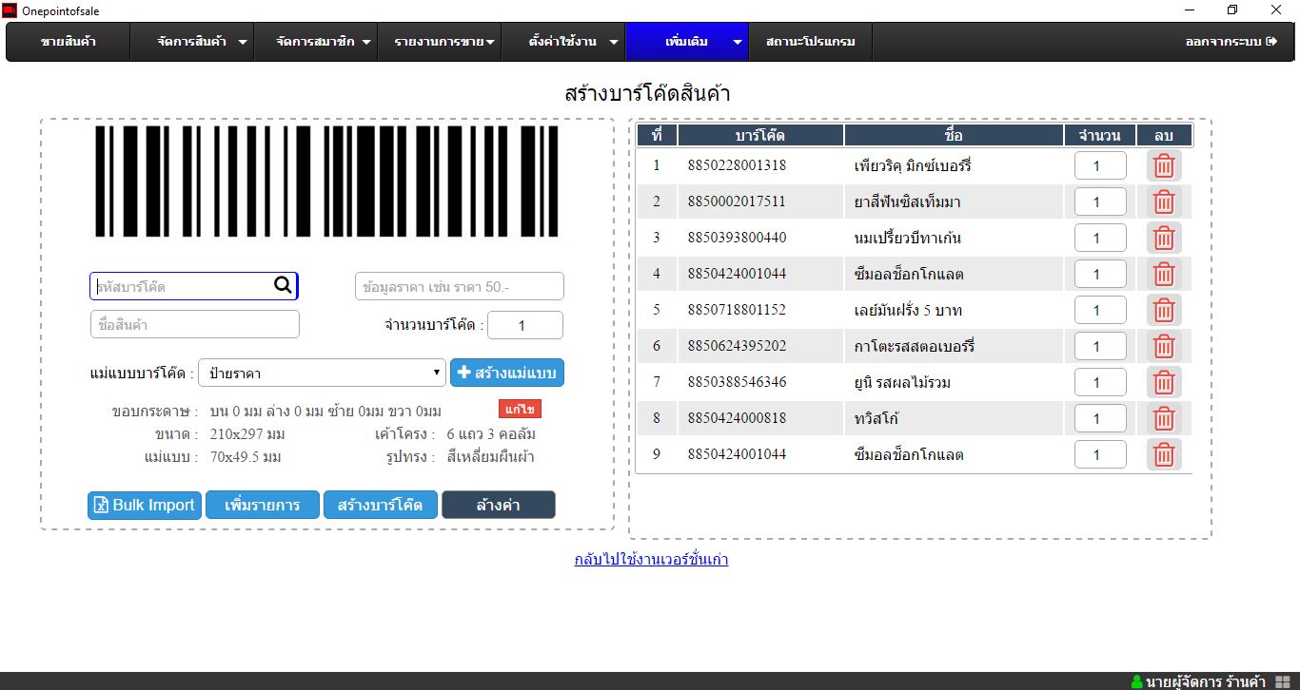Click the ชื่อสินค้า product name field
1300x690 pixels.
click(x=195, y=325)
